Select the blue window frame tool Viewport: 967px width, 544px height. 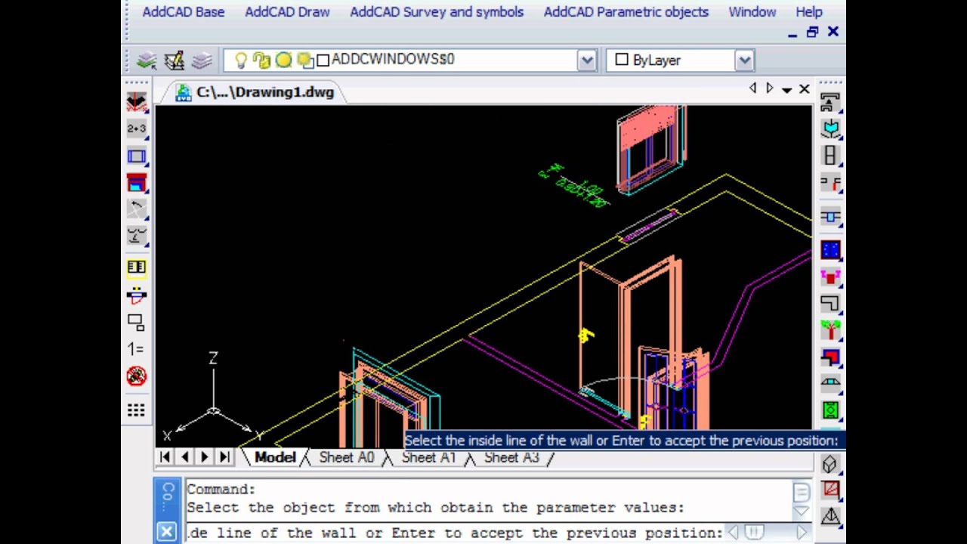click(x=137, y=156)
